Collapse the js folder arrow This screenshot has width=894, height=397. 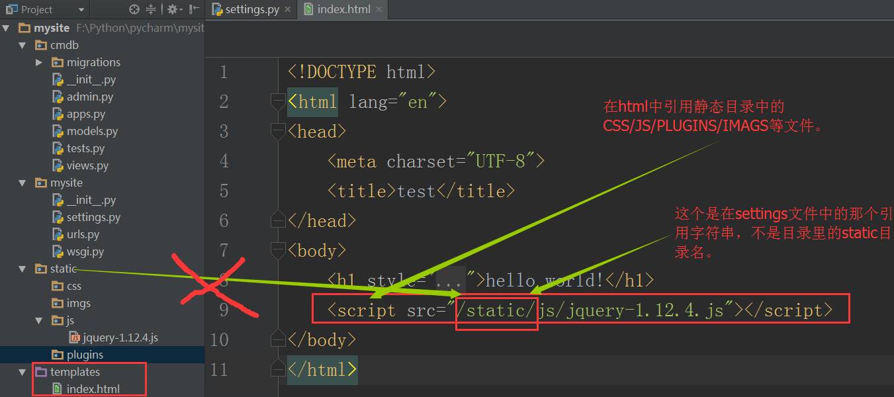click(39, 320)
